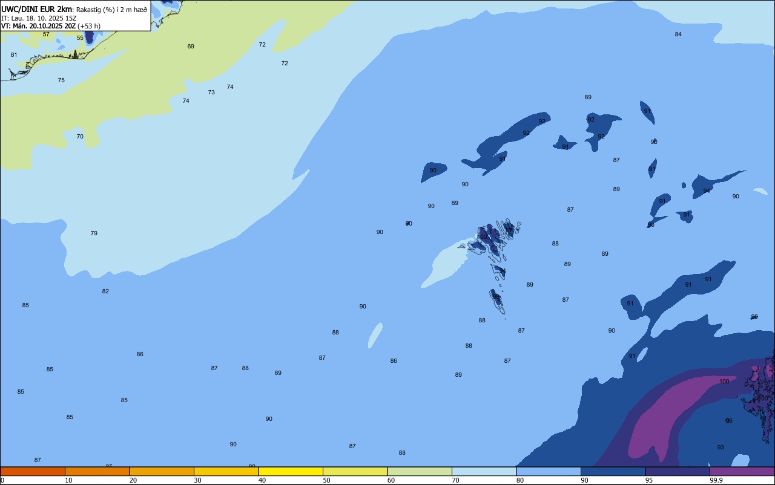Pick the 20–30 amber legend segment
775x485 pixels.
162,471
